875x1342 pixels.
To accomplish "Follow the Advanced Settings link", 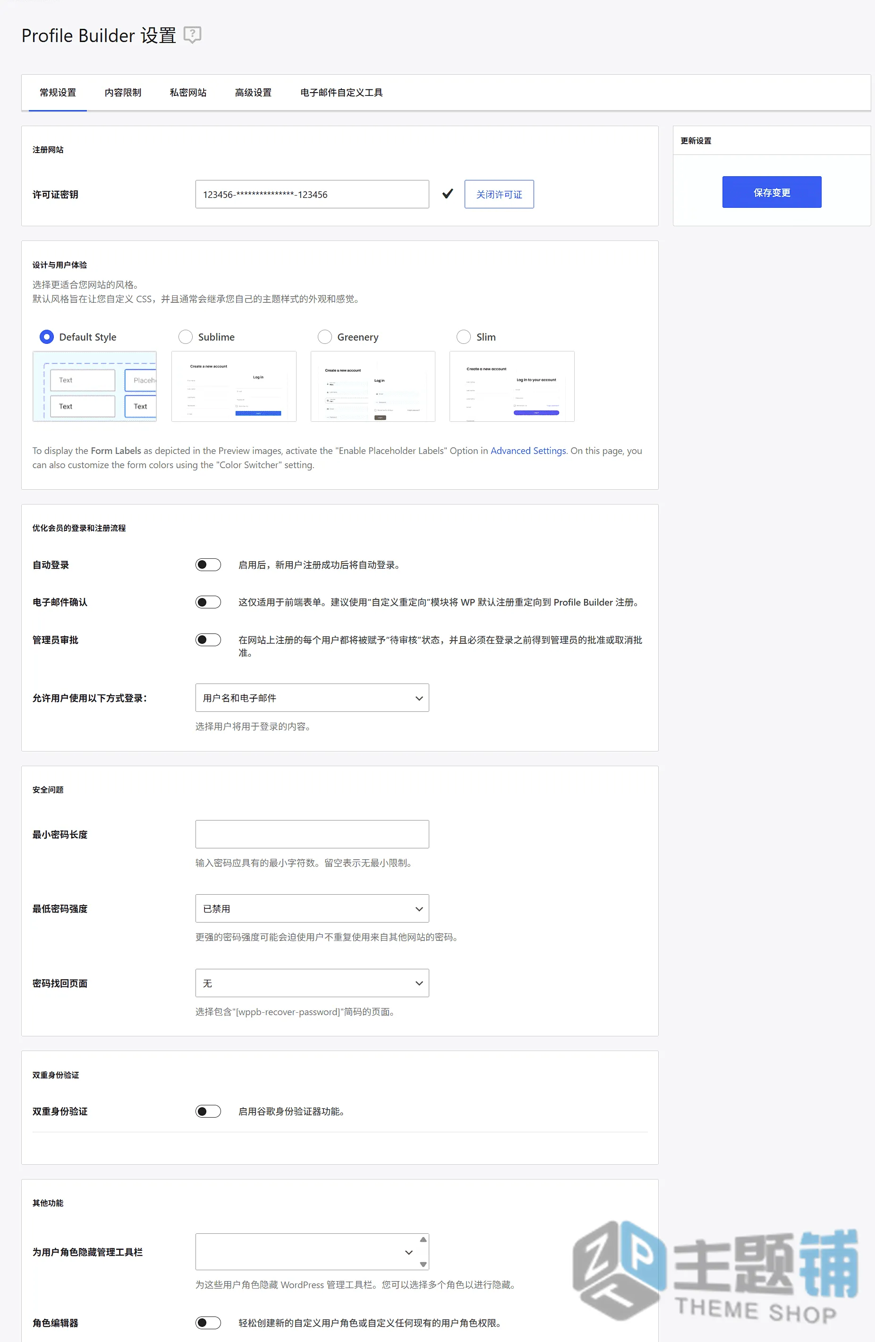I will click(x=528, y=451).
